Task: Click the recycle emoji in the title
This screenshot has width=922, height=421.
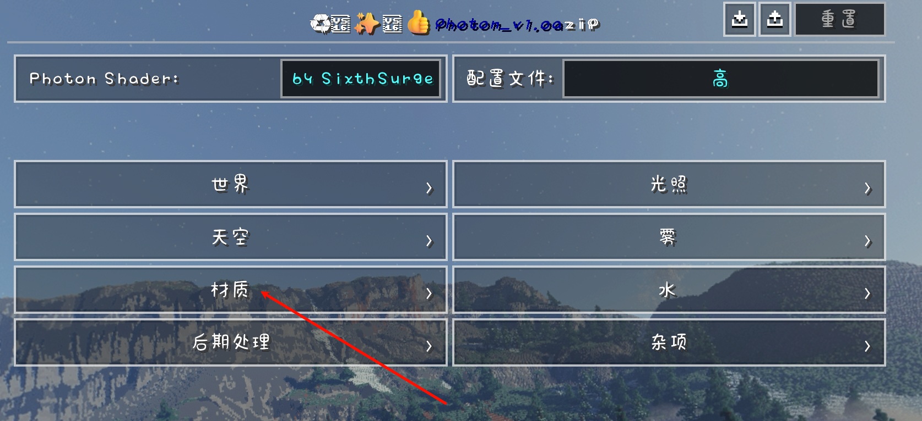Action: click(x=320, y=24)
